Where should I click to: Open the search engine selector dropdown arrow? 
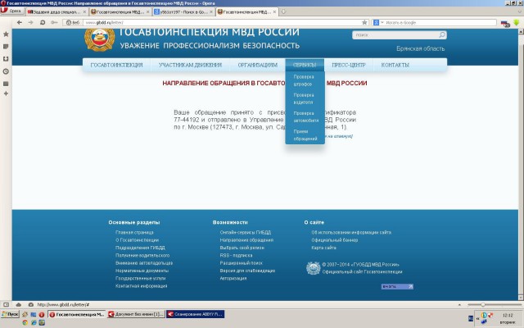(x=382, y=22)
